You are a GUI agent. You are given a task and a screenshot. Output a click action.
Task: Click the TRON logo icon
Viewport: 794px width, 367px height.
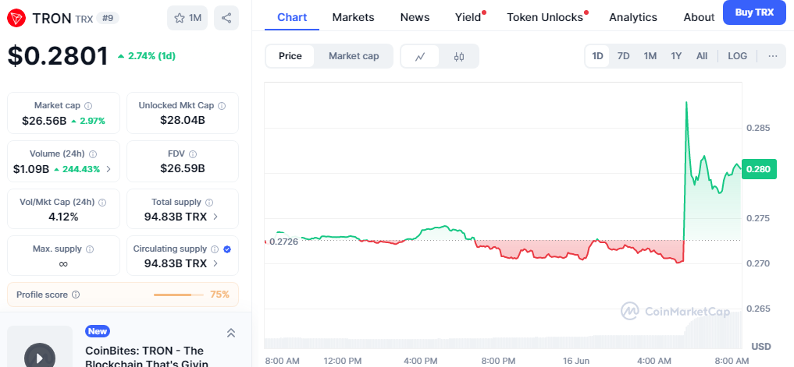[16, 18]
